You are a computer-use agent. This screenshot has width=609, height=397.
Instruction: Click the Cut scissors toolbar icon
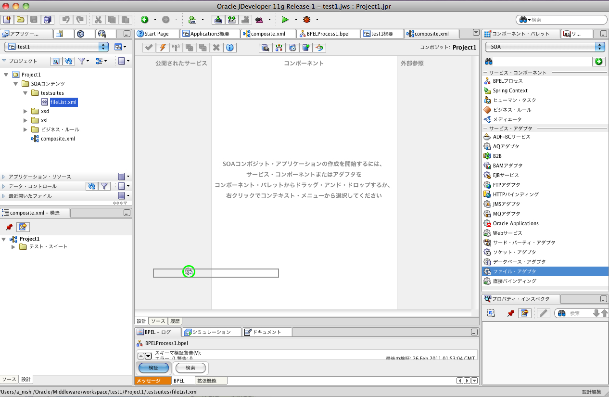pyautogui.click(x=98, y=20)
